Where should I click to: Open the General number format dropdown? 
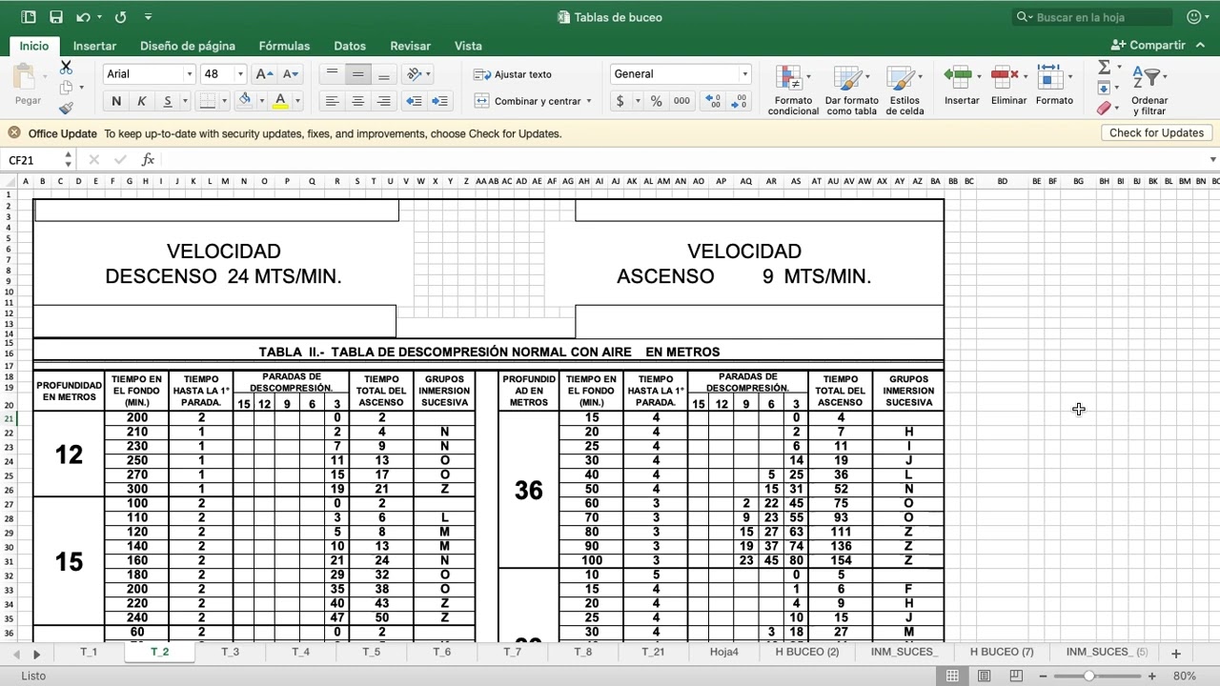point(745,73)
